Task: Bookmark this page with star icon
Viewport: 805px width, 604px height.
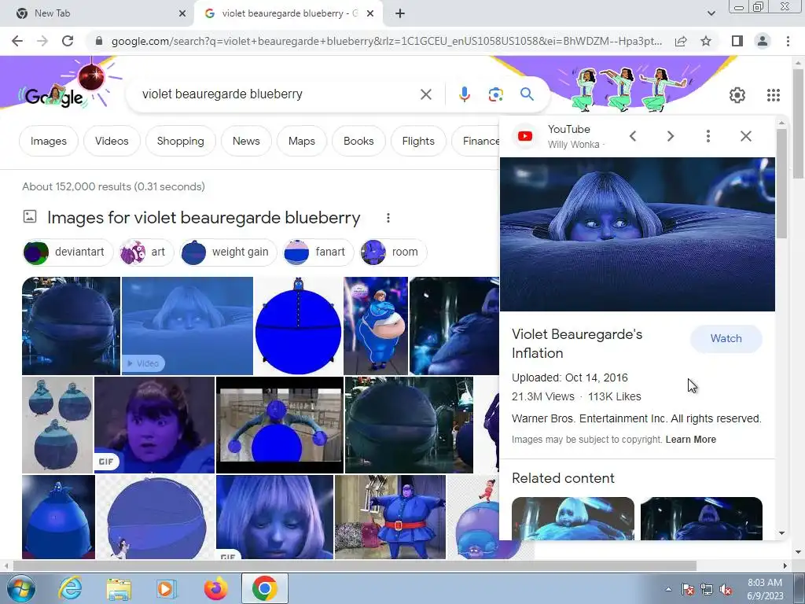Action: point(706,41)
